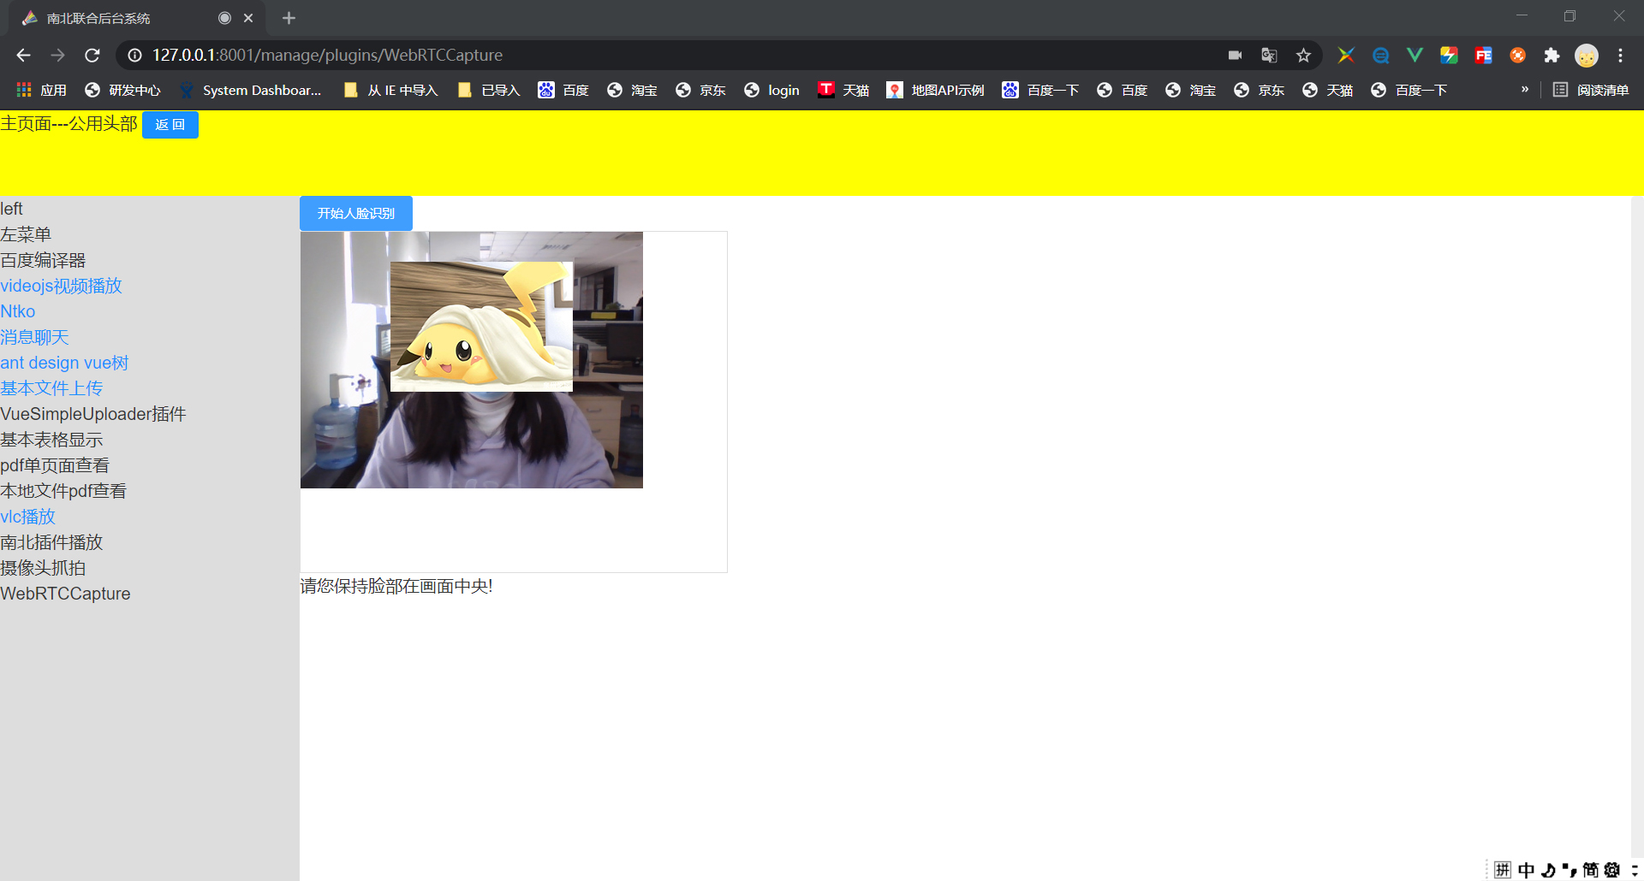
Task: Click the IME 拼 pinyin icon
Action: [1503, 870]
